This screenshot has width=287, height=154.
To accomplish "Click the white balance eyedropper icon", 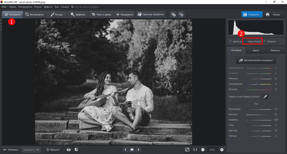I will (x=265, y=97).
